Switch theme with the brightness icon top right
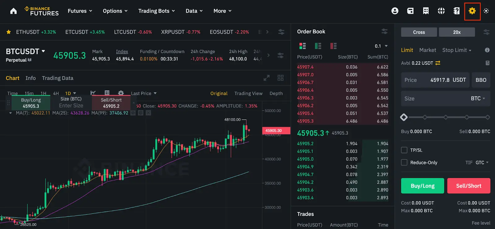 (x=486, y=11)
